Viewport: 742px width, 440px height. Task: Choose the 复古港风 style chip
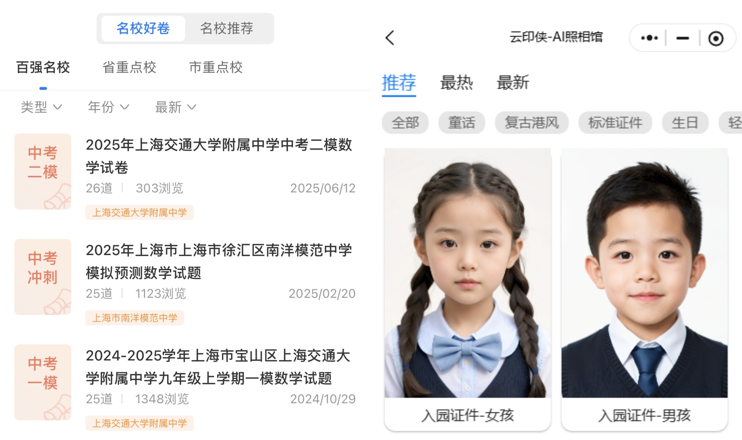coord(531,122)
